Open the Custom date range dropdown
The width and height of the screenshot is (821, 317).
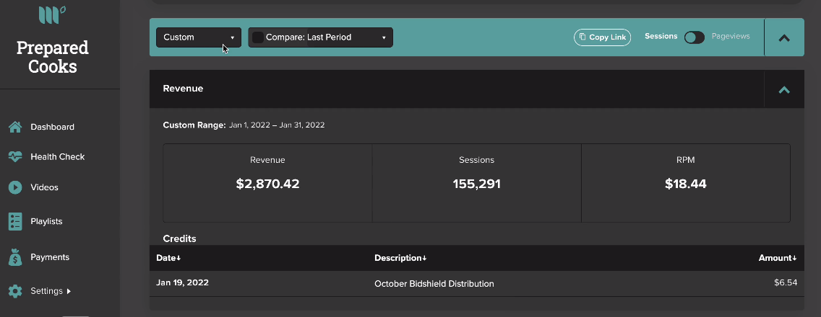199,37
